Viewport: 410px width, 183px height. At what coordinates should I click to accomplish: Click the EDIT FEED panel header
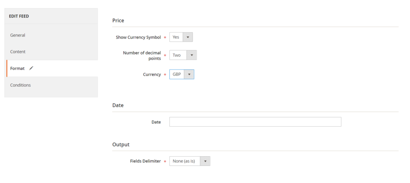pyautogui.click(x=19, y=16)
